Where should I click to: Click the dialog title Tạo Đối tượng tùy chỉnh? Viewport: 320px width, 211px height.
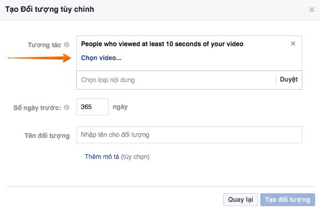point(49,9)
